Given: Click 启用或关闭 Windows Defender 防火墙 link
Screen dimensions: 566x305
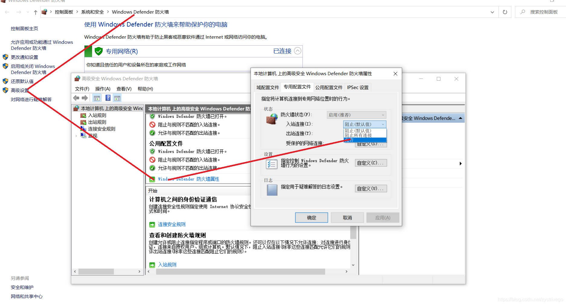Looking at the screenshot, I should (33, 69).
